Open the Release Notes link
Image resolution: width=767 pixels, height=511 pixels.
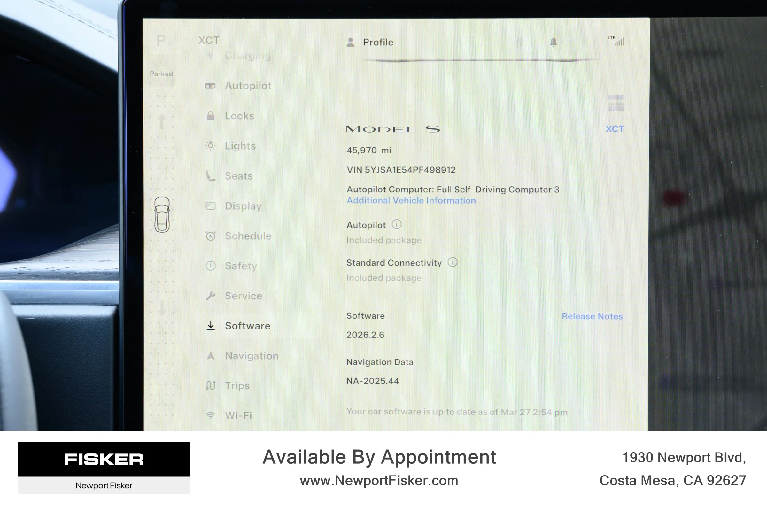593,316
